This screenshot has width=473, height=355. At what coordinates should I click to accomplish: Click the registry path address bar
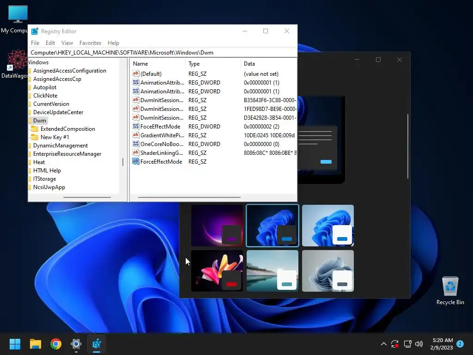pos(163,53)
